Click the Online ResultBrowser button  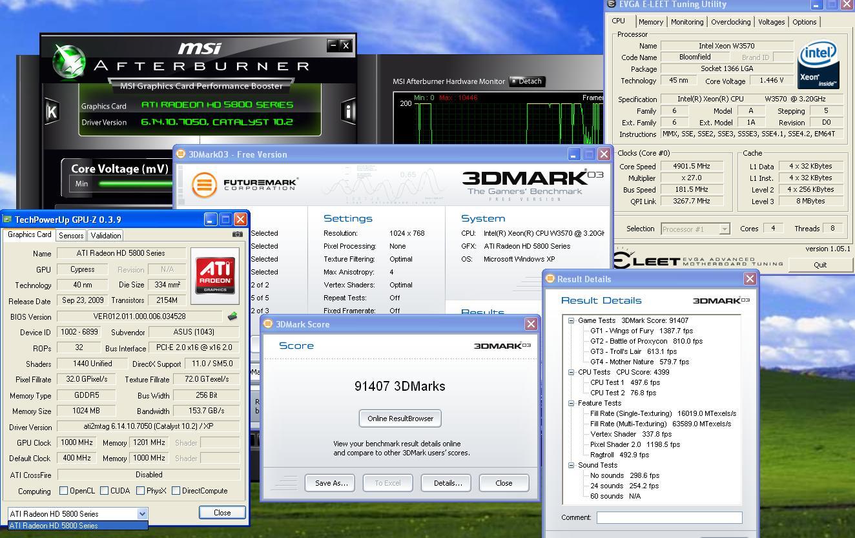click(400, 419)
